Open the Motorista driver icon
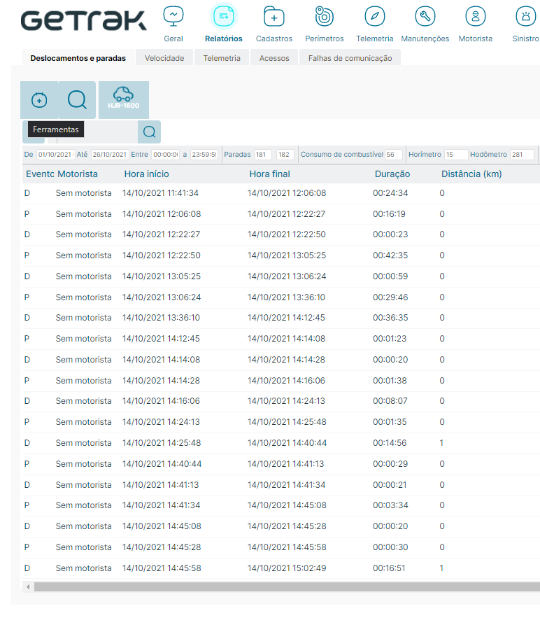 (x=476, y=17)
